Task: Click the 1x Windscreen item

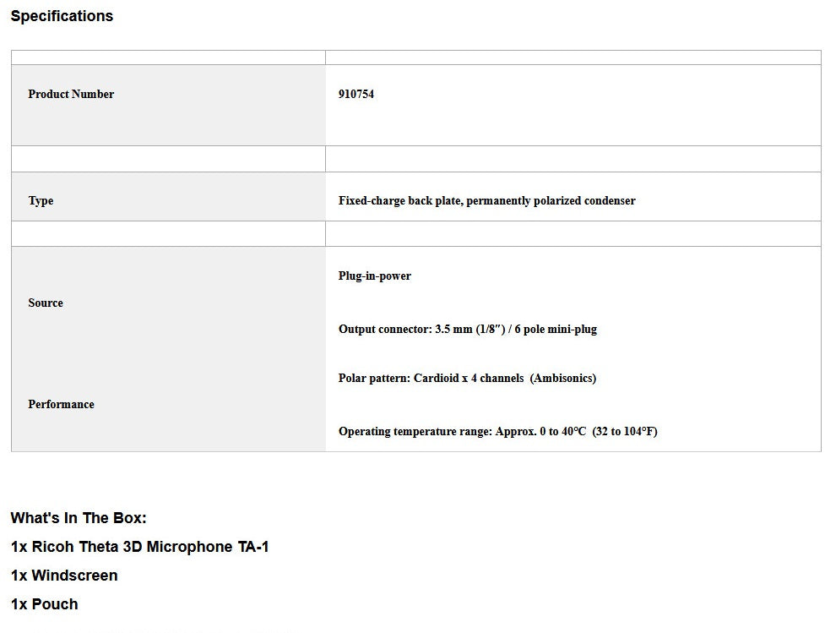Action: (64, 575)
